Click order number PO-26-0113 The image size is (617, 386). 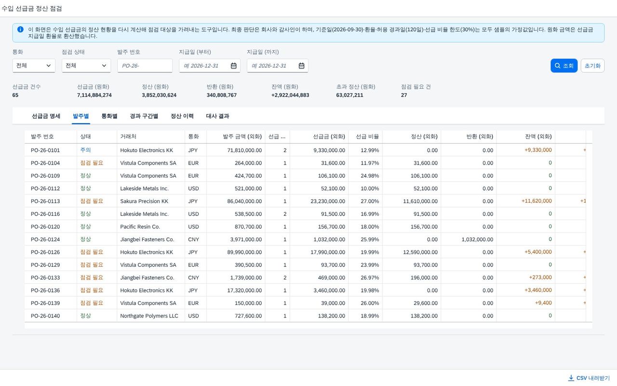(x=45, y=201)
